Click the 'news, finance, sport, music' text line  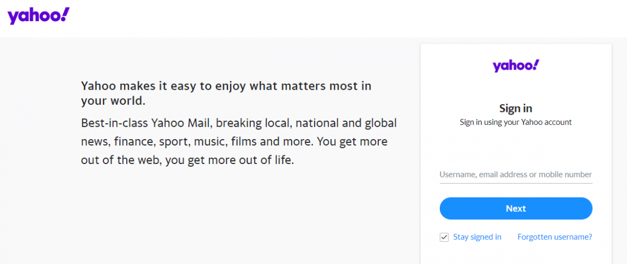point(234,142)
